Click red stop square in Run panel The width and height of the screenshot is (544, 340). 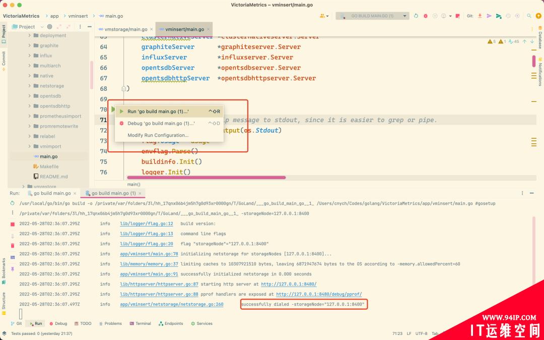click(13, 224)
